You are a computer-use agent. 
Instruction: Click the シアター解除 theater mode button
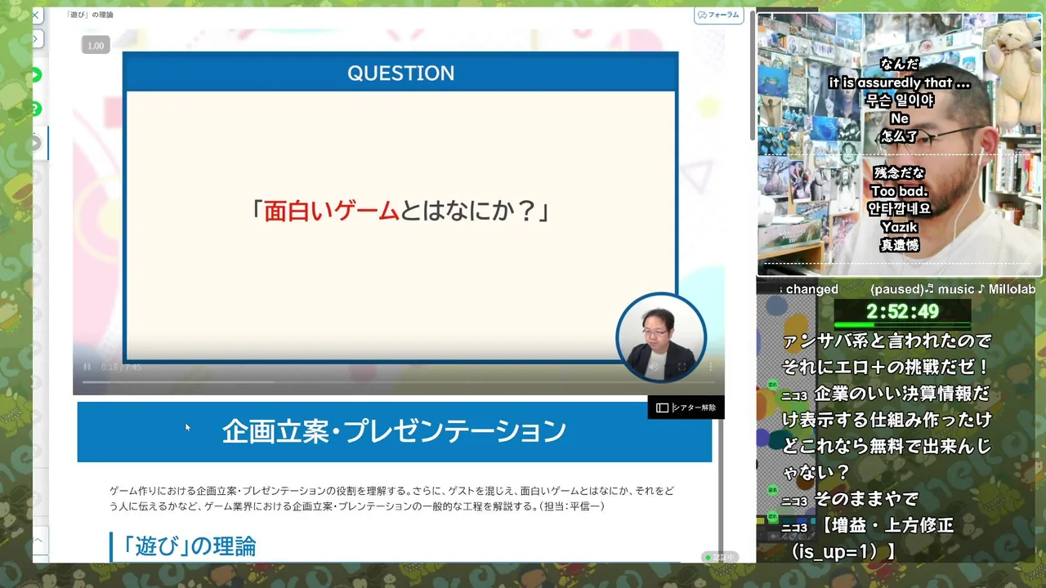click(686, 408)
